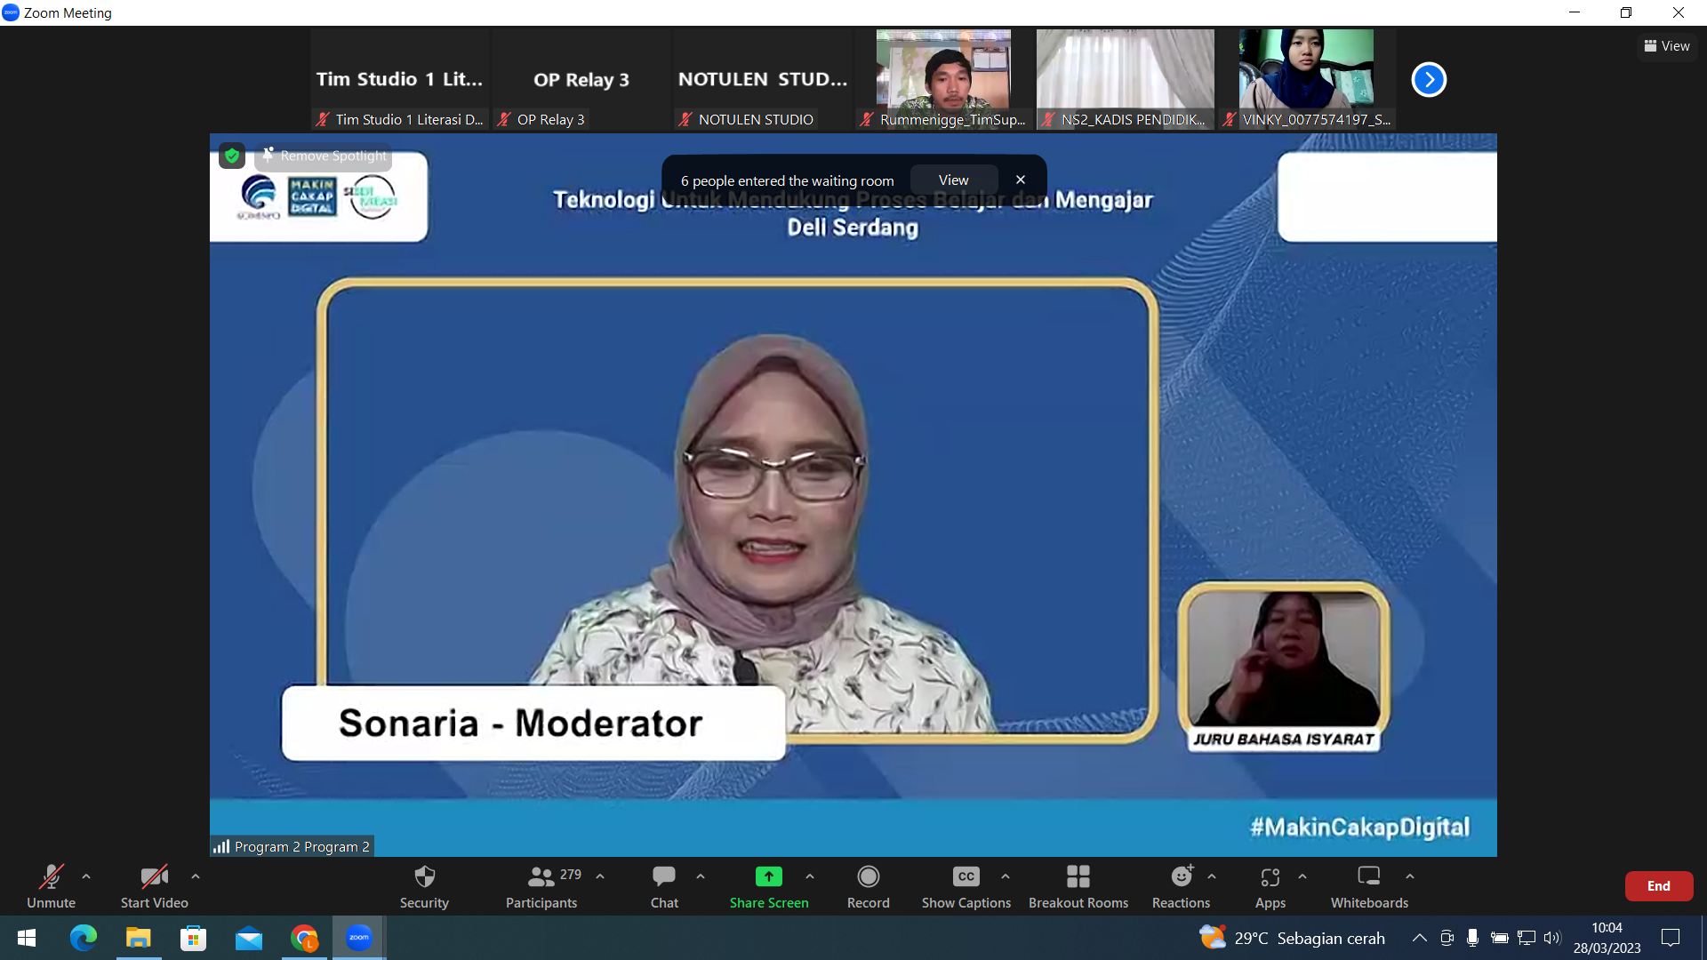Open Breakout Rooms
The image size is (1707, 960).
click(1078, 886)
